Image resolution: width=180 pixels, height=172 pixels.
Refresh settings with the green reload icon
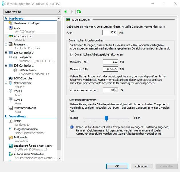point(79,11)
